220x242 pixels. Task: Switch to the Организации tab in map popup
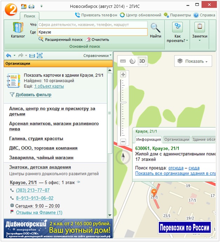coord(177,140)
